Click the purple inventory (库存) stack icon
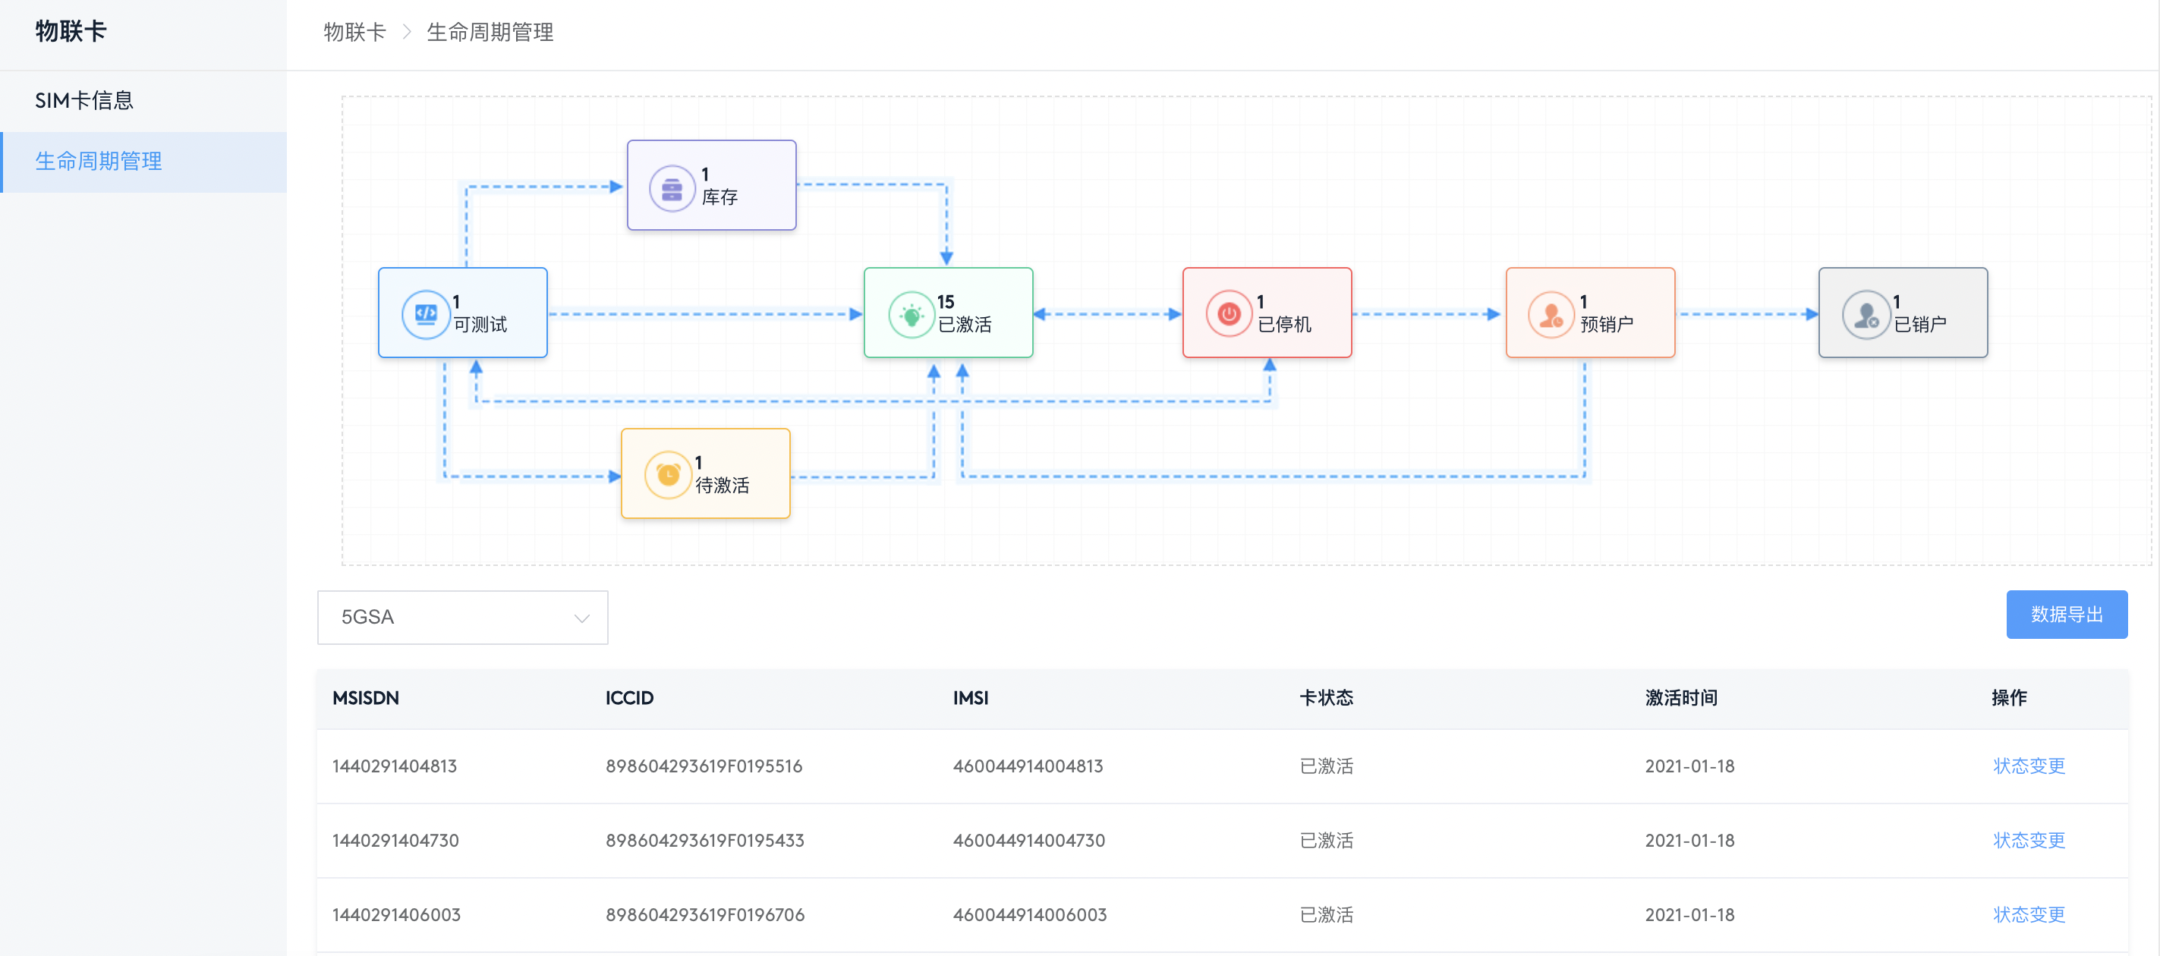Viewport: 2160px width, 956px height. (x=672, y=189)
